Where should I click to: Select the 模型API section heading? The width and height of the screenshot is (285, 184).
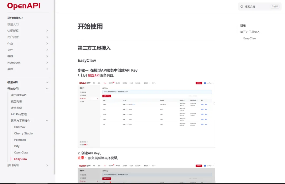click(13, 82)
